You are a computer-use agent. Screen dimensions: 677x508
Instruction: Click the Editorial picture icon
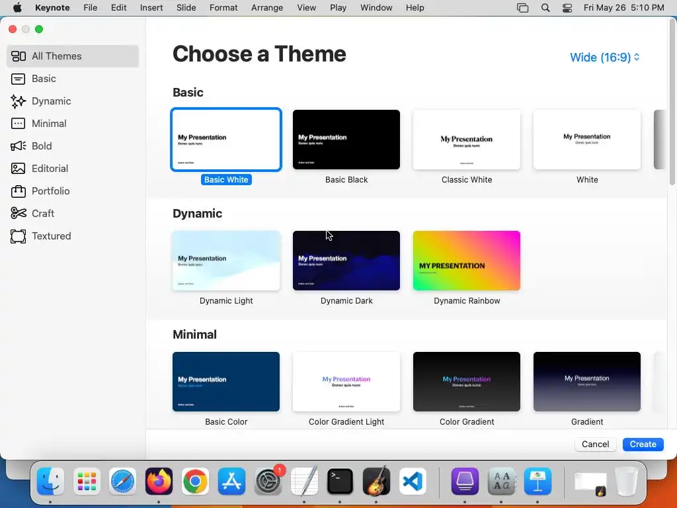tap(18, 169)
